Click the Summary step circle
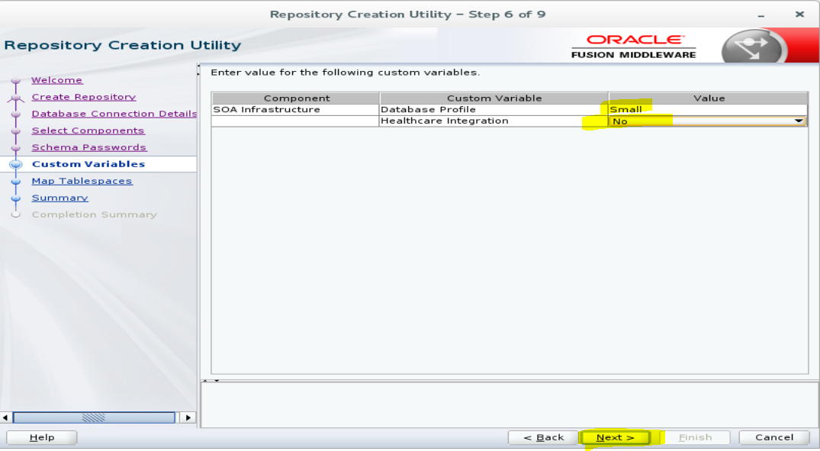This screenshot has height=451, width=820. coord(17,197)
